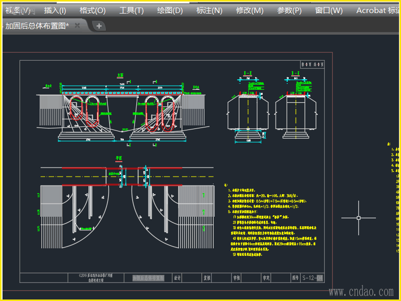Open the 参数(P) parametric menu
The image size is (401, 301).
pyautogui.click(x=289, y=10)
